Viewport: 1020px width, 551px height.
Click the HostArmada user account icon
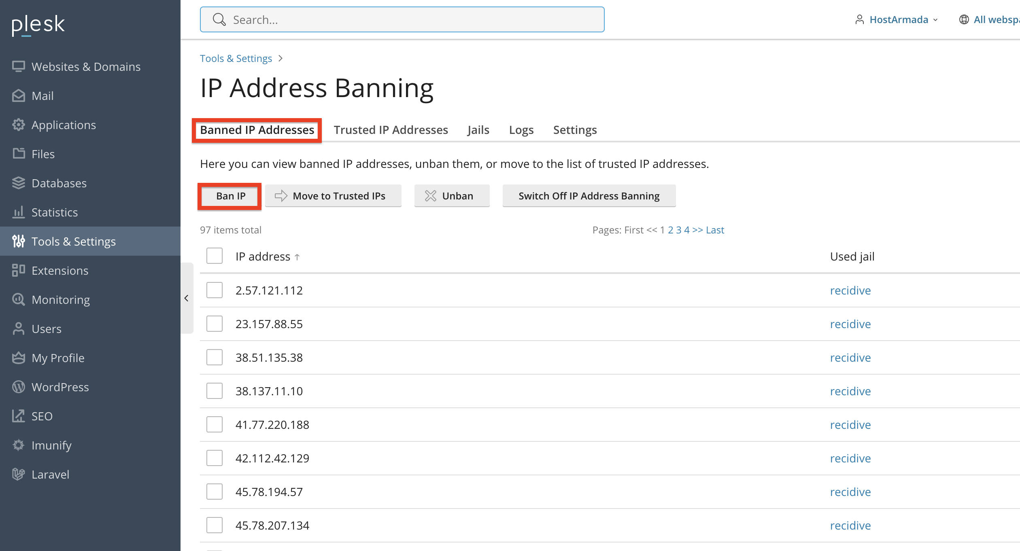859,20
